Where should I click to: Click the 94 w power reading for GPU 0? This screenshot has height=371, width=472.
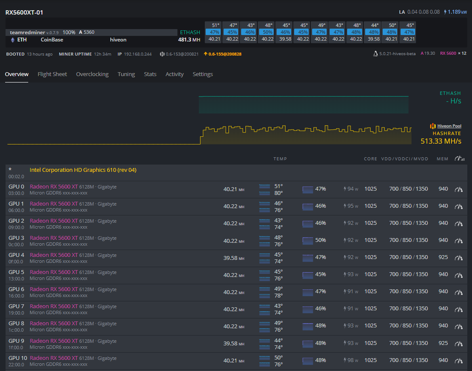pyautogui.click(x=351, y=189)
